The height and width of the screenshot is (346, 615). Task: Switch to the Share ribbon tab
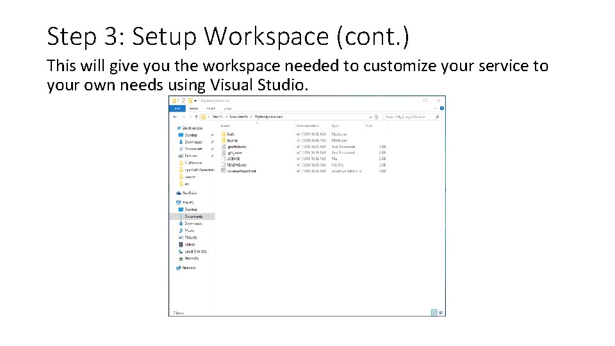tap(211, 109)
